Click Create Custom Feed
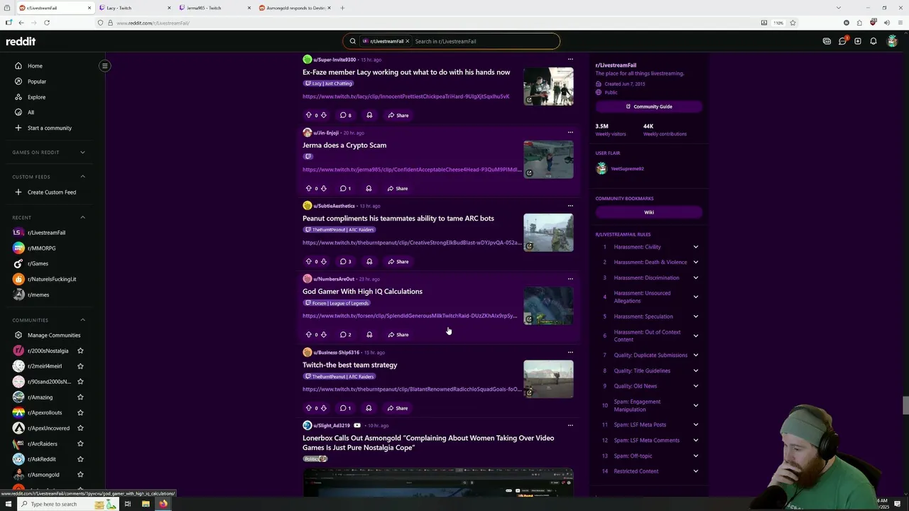Viewport: 909px width, 511px height. click(51, 192)
